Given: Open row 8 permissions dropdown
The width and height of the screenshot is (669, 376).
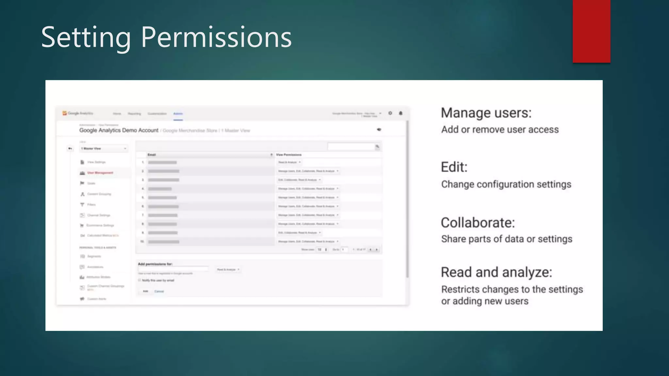Looking at the screenshot, I should pyautogui.click(x=308, y=224).
